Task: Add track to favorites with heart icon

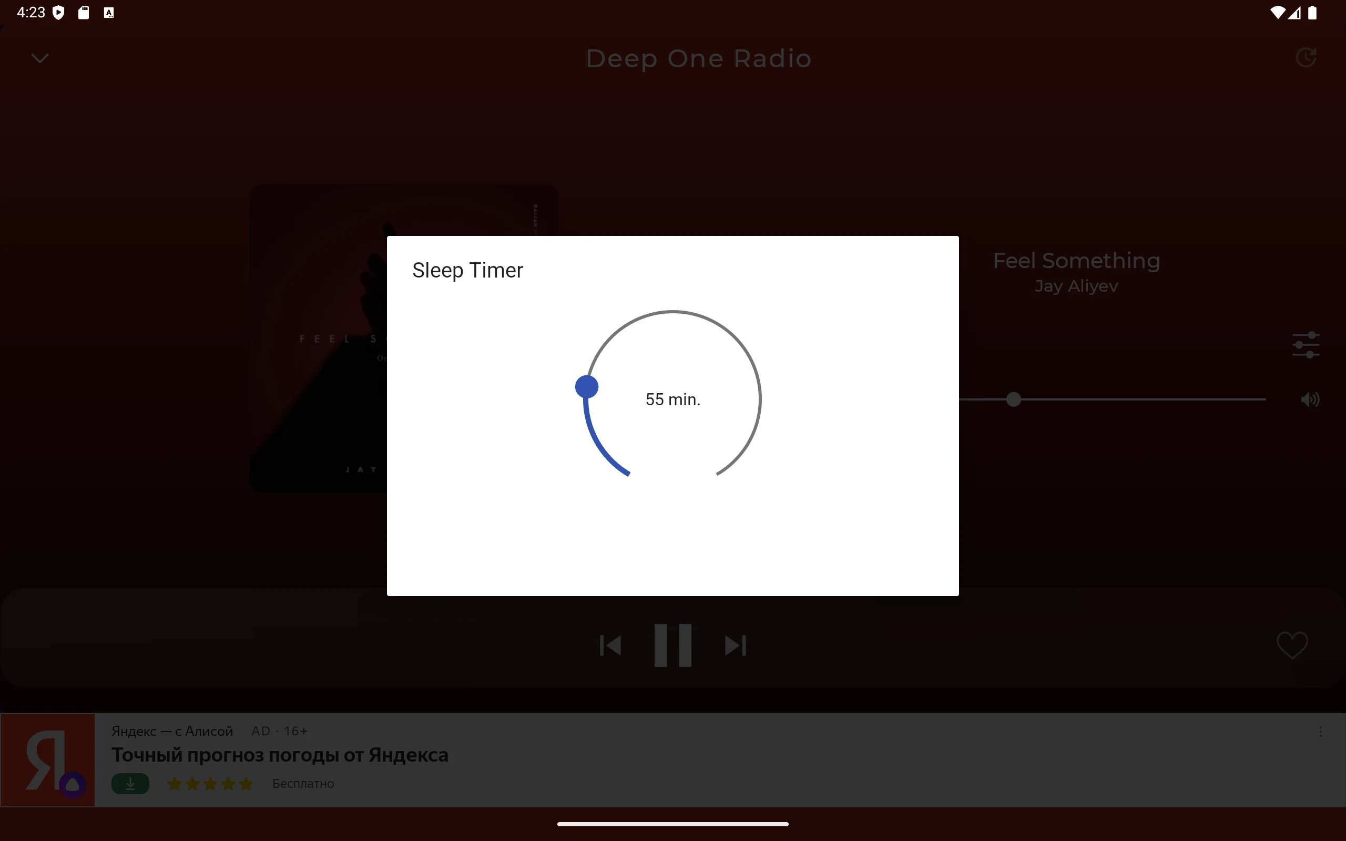Action: [1291, 645]
